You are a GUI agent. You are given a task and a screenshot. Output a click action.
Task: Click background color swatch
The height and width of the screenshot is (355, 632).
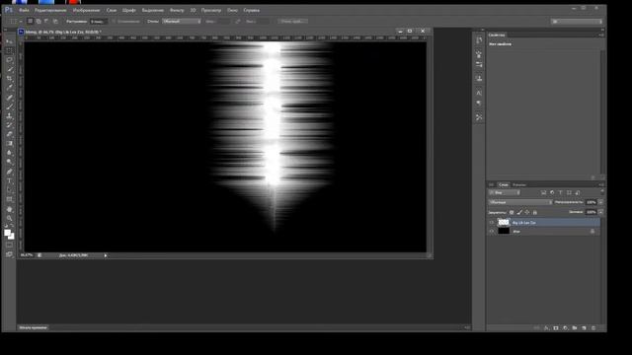coord(12,237)
